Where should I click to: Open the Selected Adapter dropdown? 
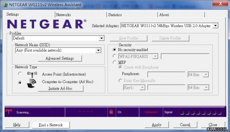pyautogui.click(x=215, y=26)
